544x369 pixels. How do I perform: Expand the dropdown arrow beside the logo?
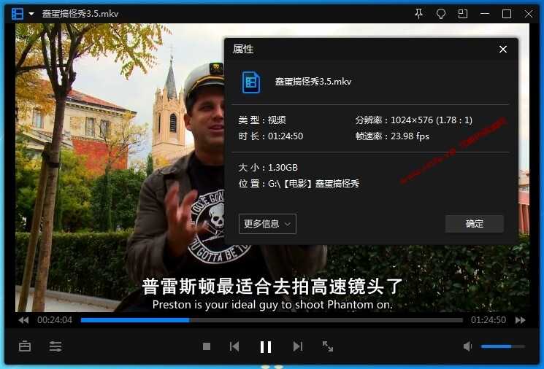(31, 14)
